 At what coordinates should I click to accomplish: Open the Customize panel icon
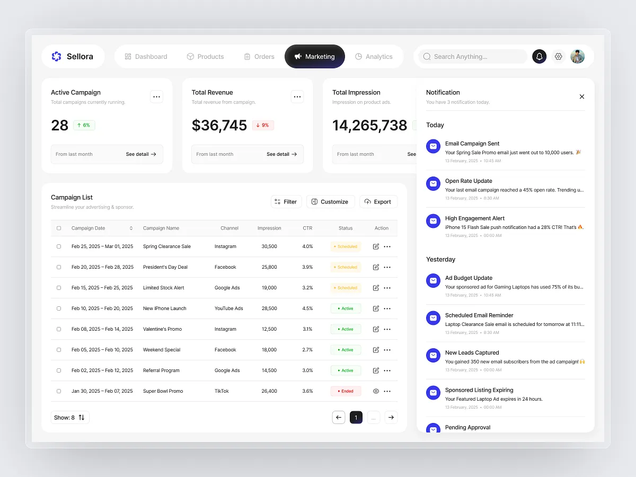[315, 201]
